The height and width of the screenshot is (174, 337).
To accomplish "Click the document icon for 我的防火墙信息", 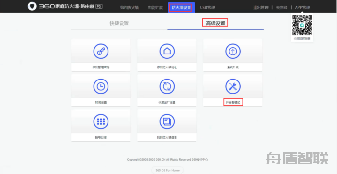I will pos(167,121).
